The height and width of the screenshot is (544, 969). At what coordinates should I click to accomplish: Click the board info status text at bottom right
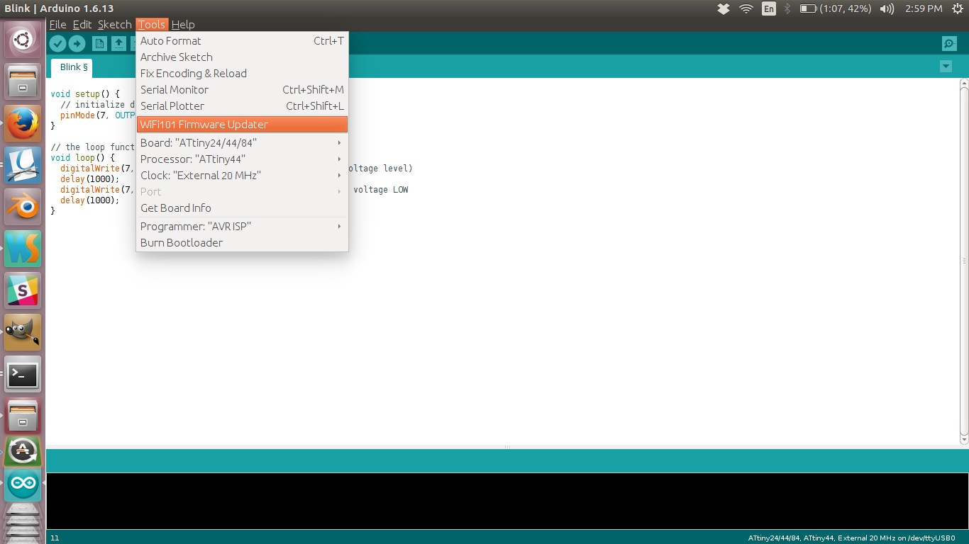[852, 538]
